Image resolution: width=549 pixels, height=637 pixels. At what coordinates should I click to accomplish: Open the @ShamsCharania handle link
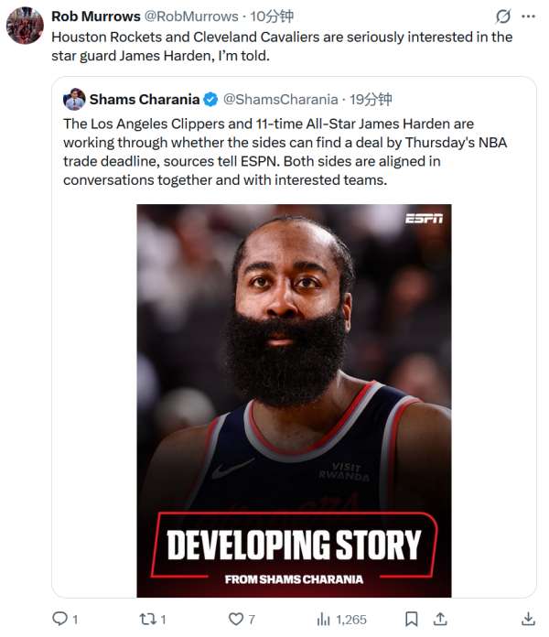(x=281, y=99)
